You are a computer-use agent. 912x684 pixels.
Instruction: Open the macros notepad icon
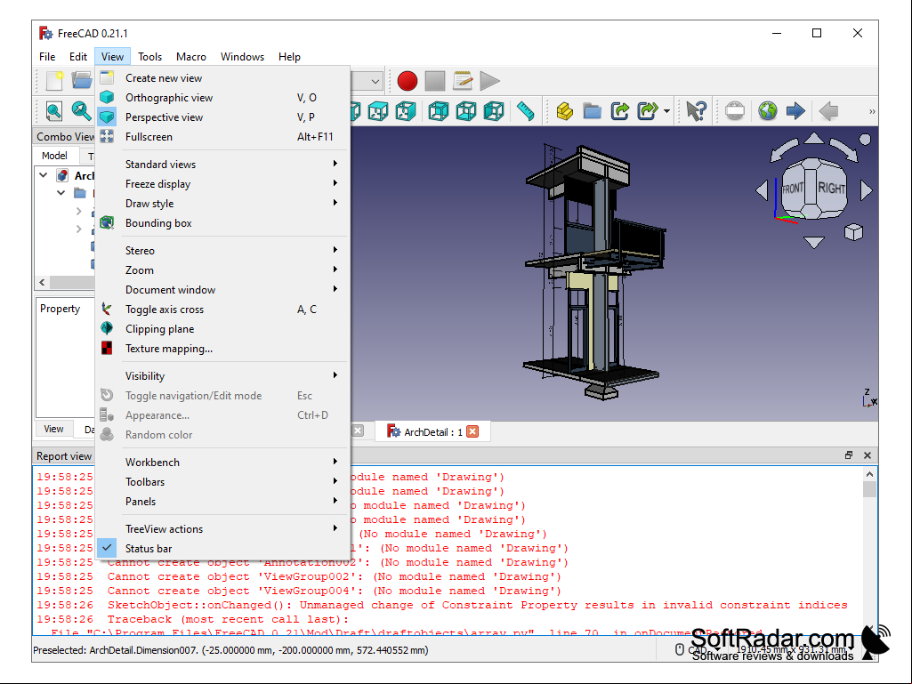click(463, 81)
